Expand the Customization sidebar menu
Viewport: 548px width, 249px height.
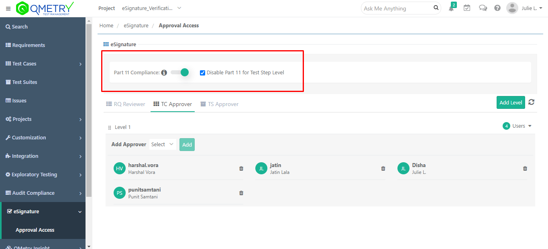click(81, 138)
